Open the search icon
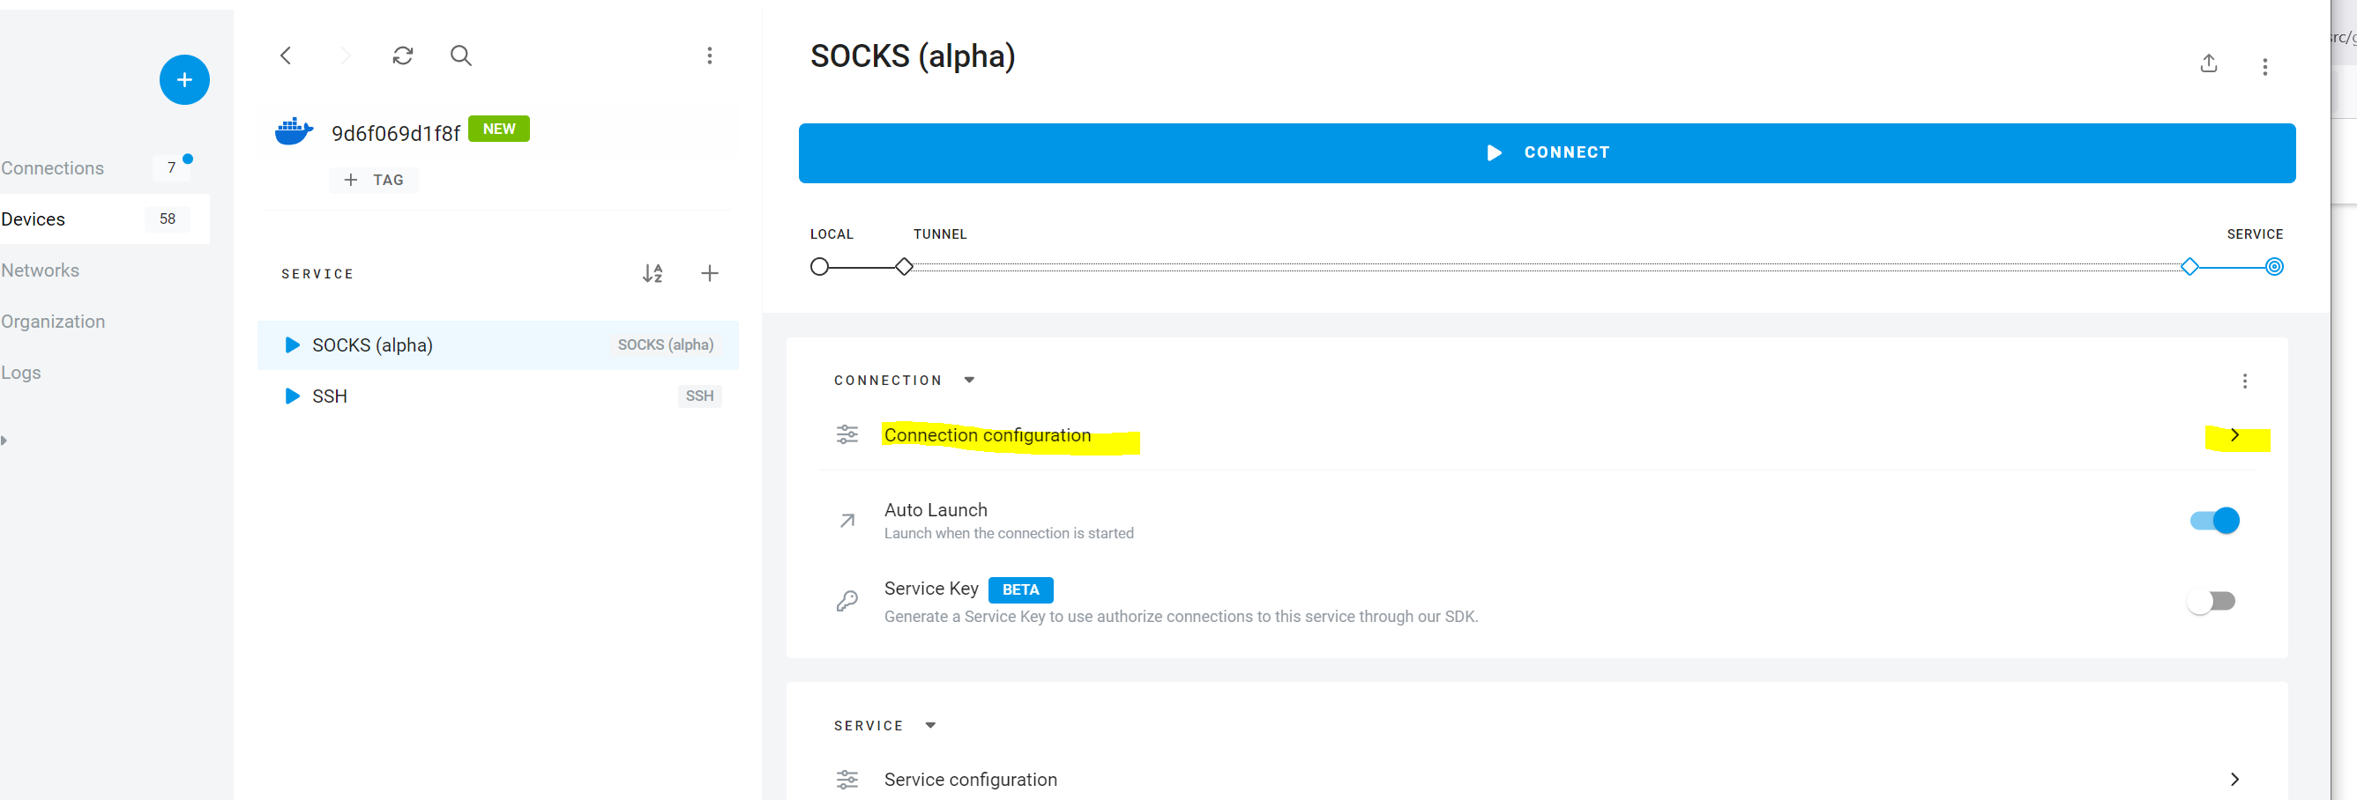 pos(461,56)
